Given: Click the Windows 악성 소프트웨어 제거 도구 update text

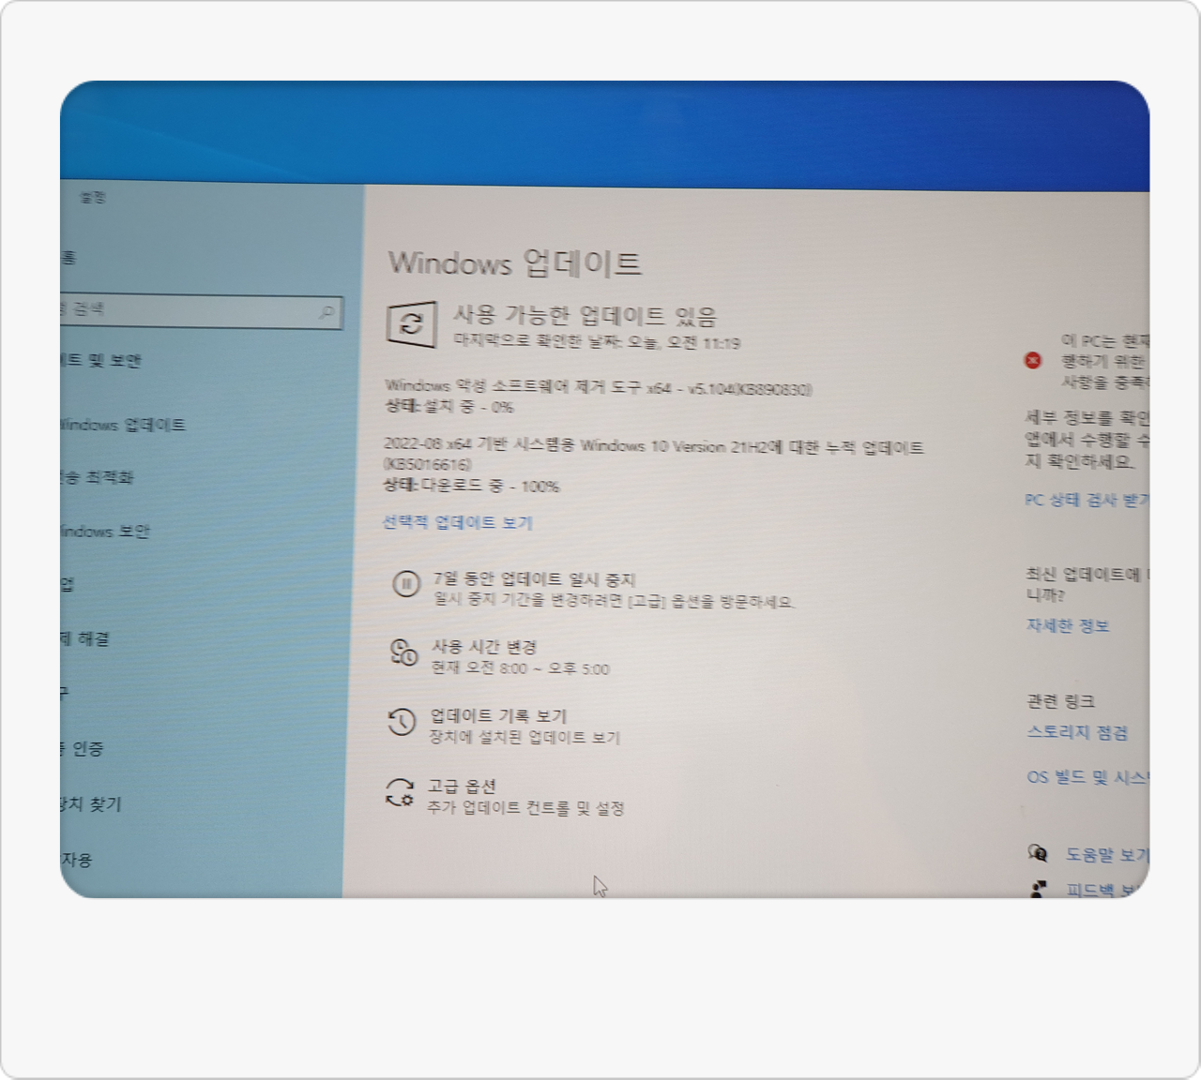Looking at the screenshot, I should click(599, 386).
